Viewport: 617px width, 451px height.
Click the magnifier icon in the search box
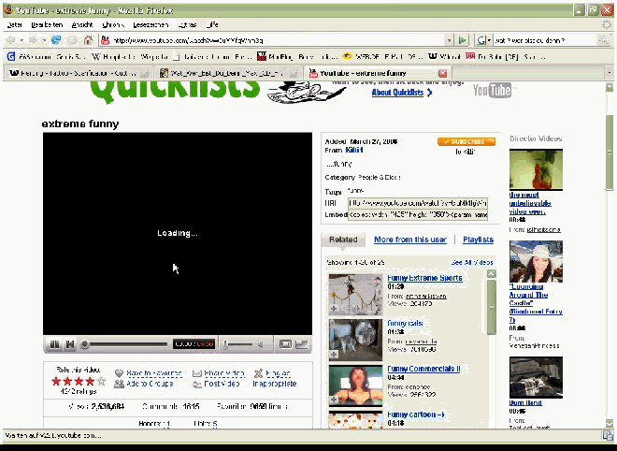coord(603,40)
